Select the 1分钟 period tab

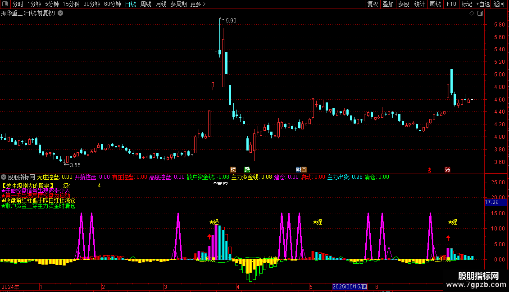pyautogui.click(x=34, y=4)
